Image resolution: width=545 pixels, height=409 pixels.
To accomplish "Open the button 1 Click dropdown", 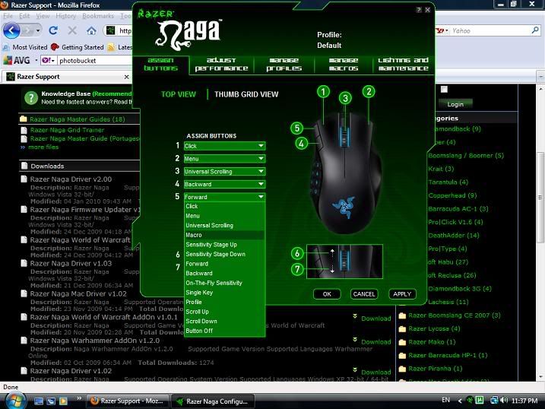I will [224, 146].
